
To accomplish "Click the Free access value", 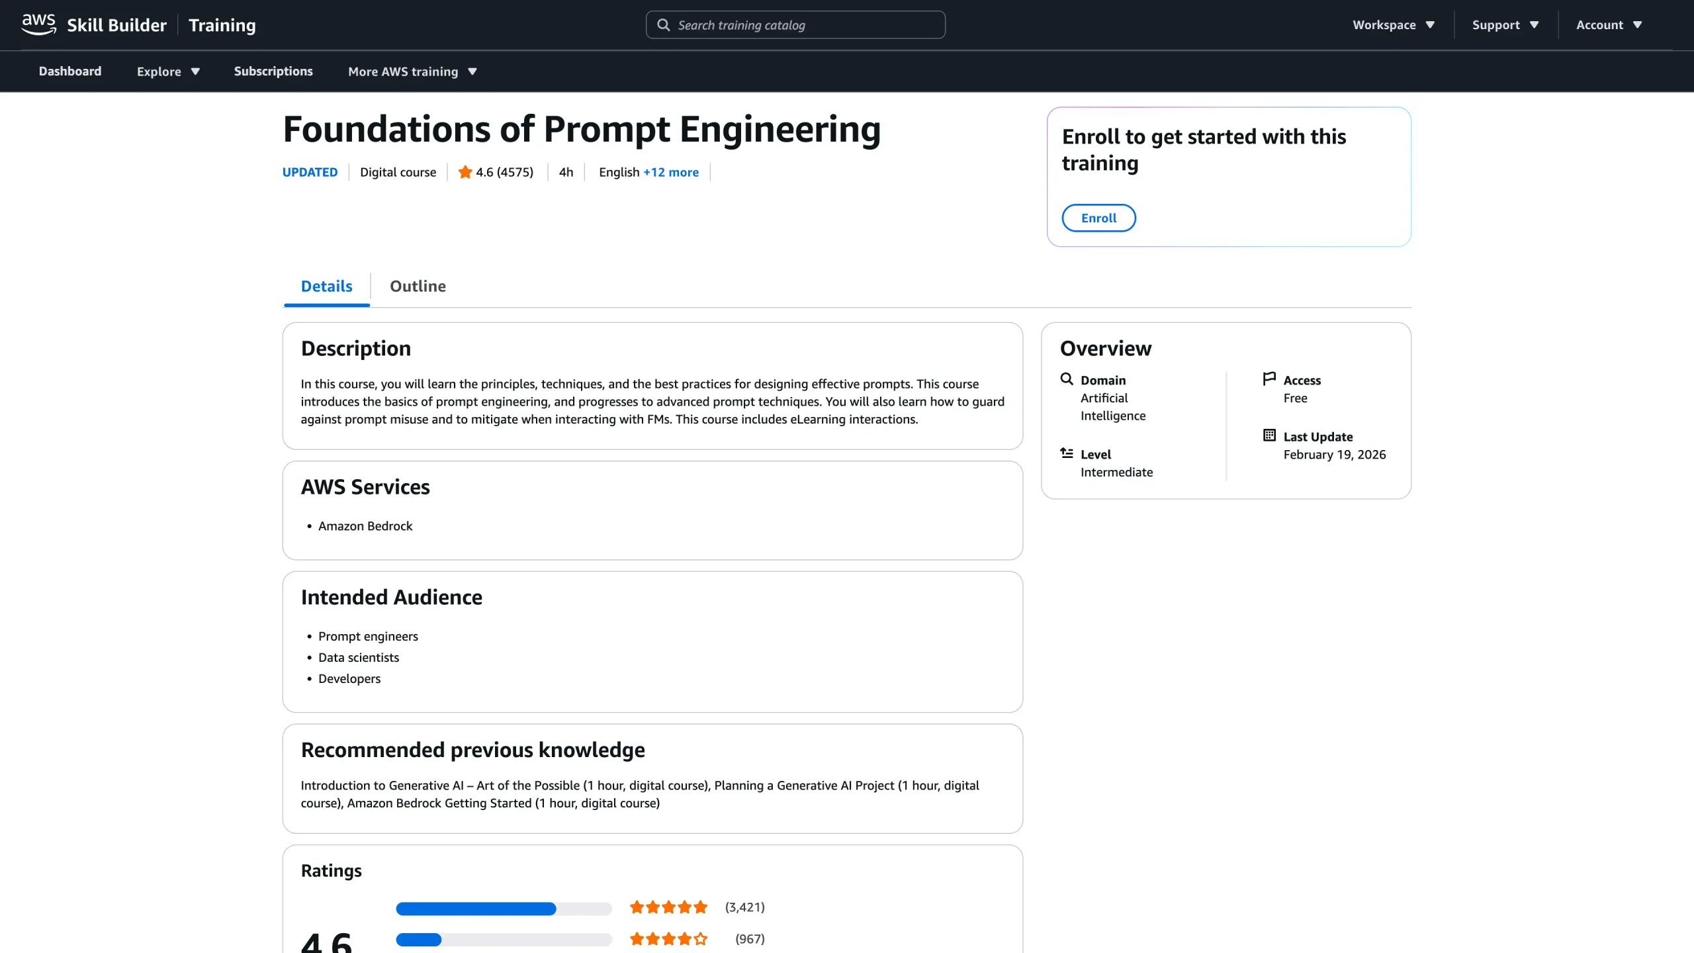I will 1295,398.
